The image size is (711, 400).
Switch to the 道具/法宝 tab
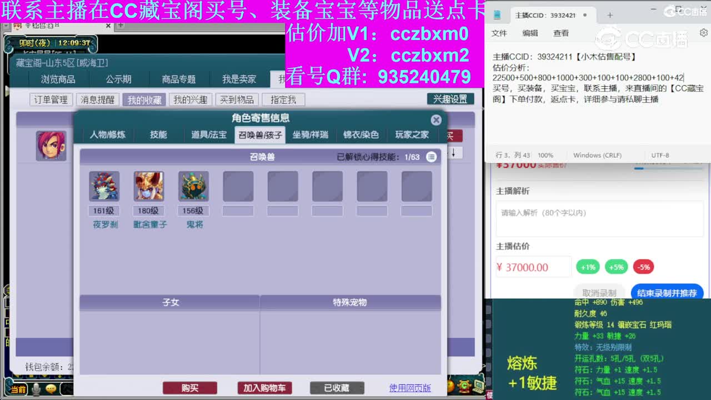pos(209,134)
